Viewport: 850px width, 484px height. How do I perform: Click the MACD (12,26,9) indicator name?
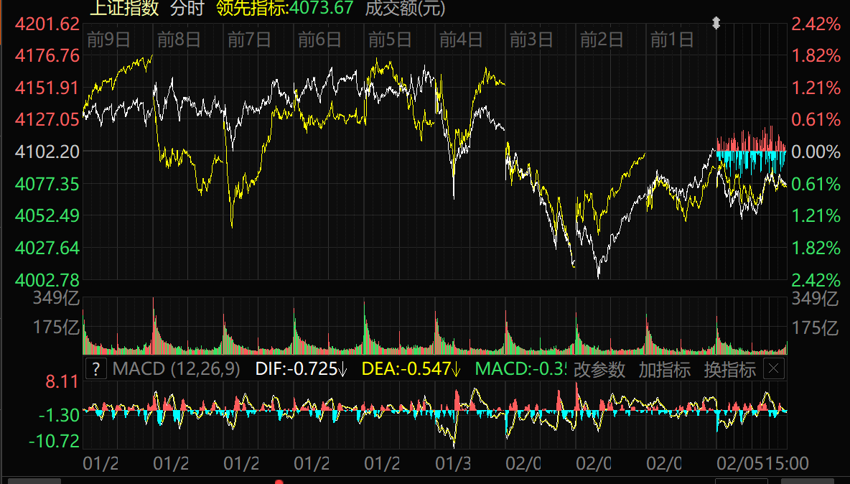177,370
